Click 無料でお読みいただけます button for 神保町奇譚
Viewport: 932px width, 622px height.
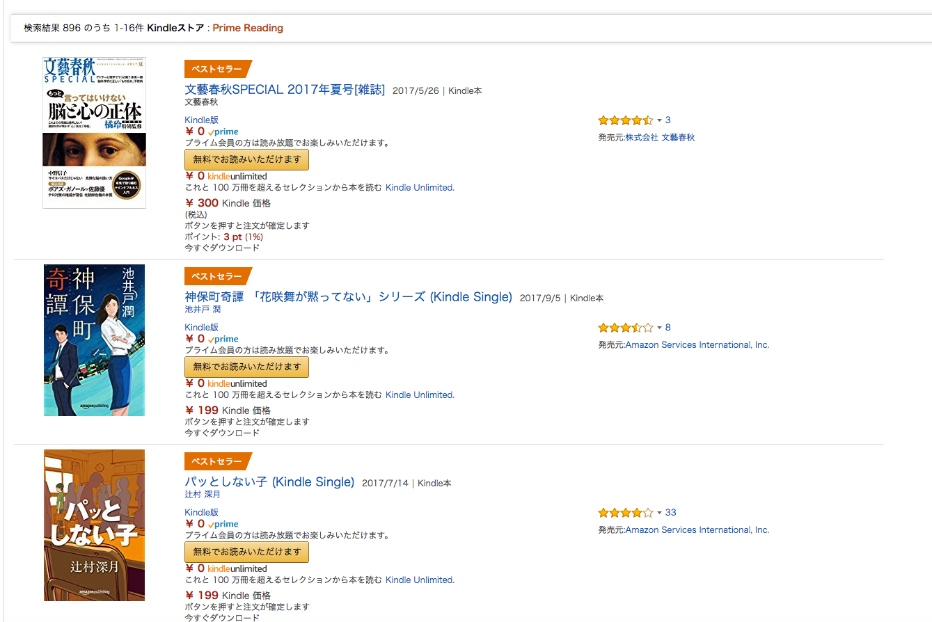click(x=246, y=367)
